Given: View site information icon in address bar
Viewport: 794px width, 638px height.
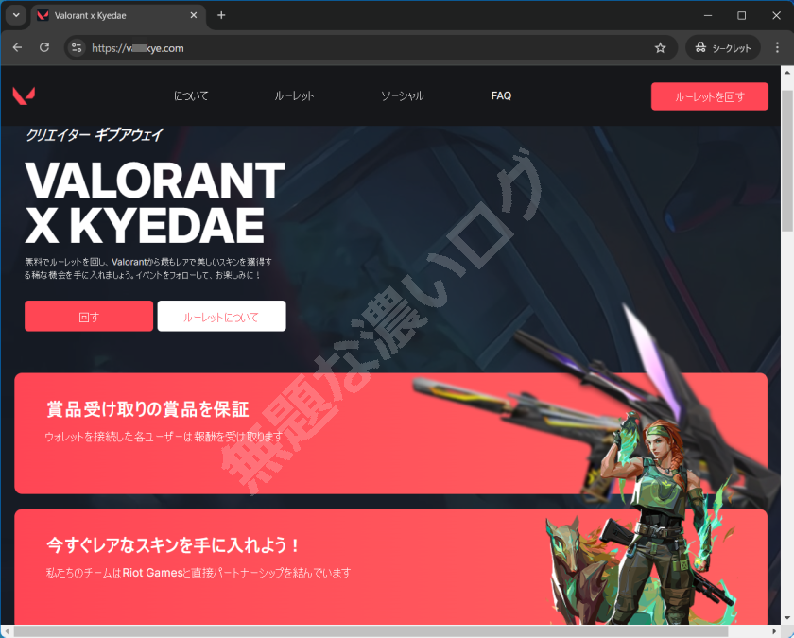Looking at the screenshot, I should [x=77, y=47].
